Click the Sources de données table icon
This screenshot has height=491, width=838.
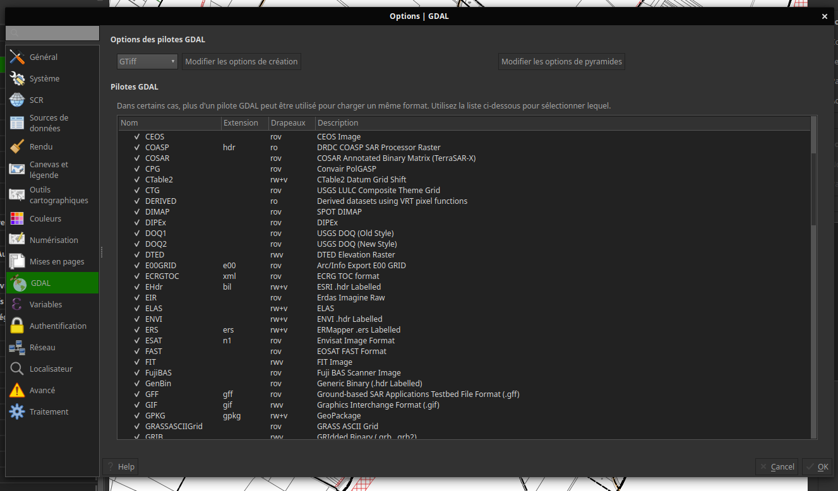(x=18, y=123)
